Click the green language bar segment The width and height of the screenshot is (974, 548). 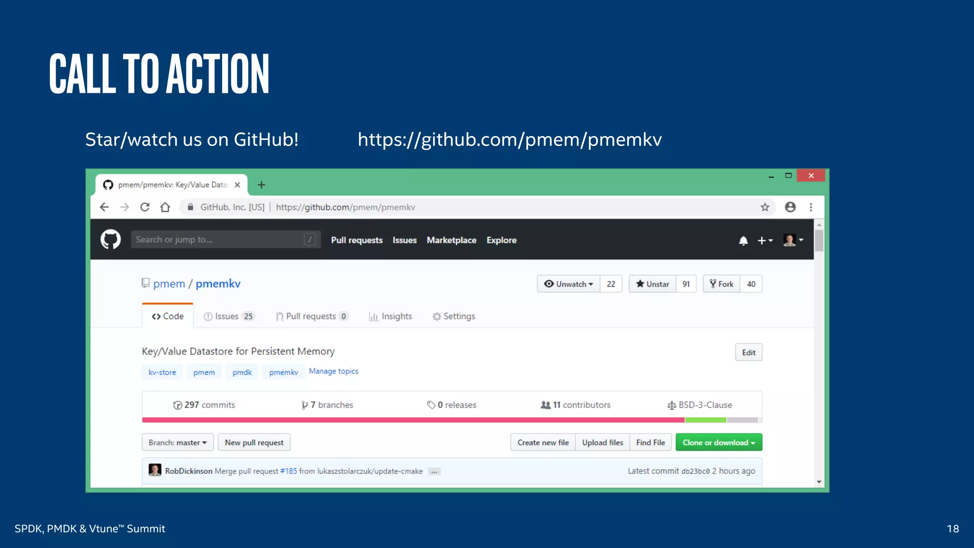tap(706, 420)
